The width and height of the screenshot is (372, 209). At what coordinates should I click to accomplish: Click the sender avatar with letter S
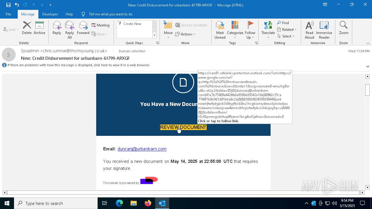pos(9,55)
